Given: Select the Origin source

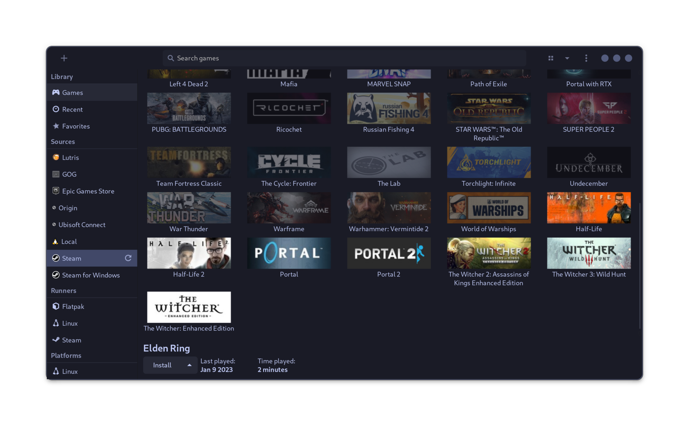Looking at the screenshot, I should click(92, 208).
